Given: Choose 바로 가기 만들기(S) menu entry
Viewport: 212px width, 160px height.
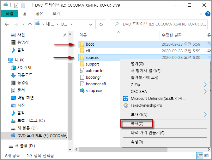Looking at the screenshot, I should pyautogui.click(x=165, y=133).
